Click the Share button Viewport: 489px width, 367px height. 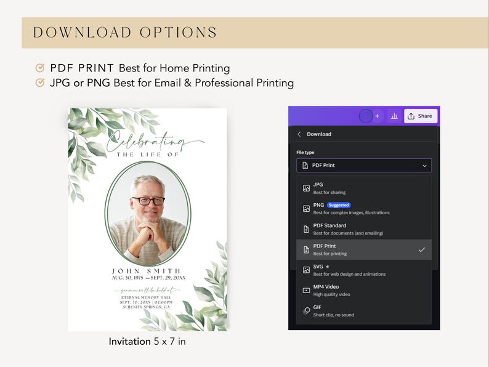421,116
